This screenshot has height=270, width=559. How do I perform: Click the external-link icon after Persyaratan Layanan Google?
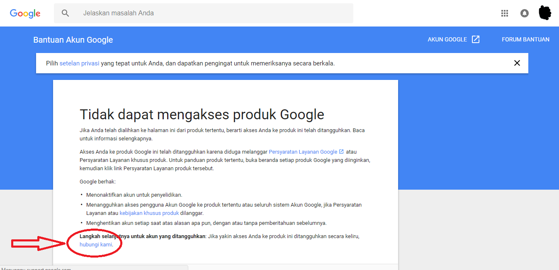point(341,152)
